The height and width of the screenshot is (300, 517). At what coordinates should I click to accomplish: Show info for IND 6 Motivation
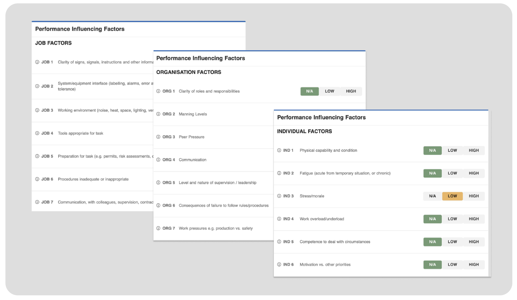pos(279,265)
